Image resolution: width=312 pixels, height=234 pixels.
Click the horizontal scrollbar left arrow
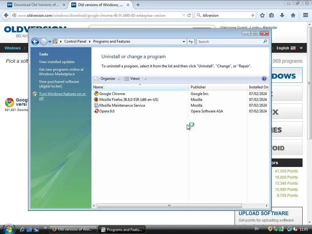click(x=94, y=206)
